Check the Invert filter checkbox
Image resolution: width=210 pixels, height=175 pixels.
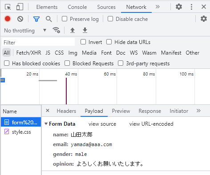tap(83, 42)
